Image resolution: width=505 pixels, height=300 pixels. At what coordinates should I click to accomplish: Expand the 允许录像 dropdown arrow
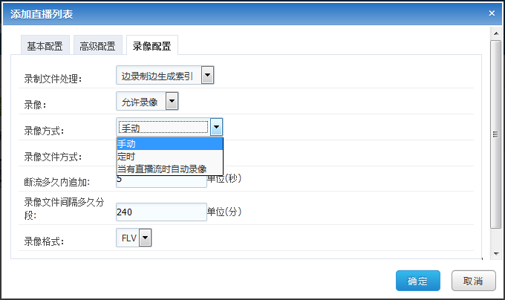(172, 102)
